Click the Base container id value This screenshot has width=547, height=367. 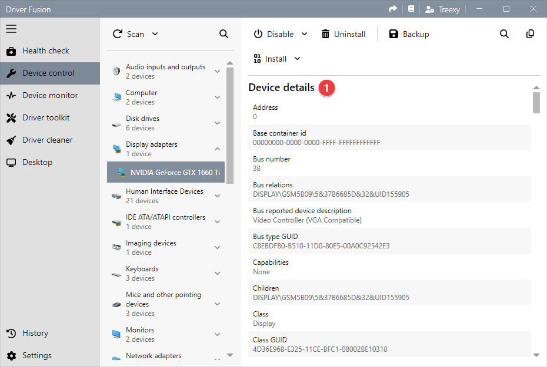click(x=316, y=143)
